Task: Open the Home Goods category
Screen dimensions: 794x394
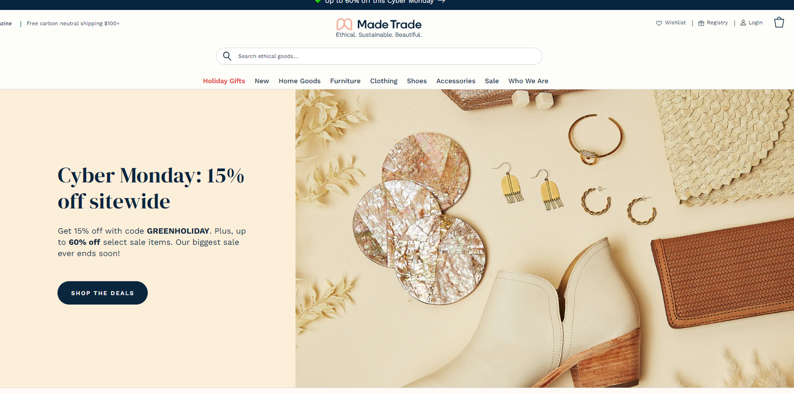Action: tap(299, 81)
